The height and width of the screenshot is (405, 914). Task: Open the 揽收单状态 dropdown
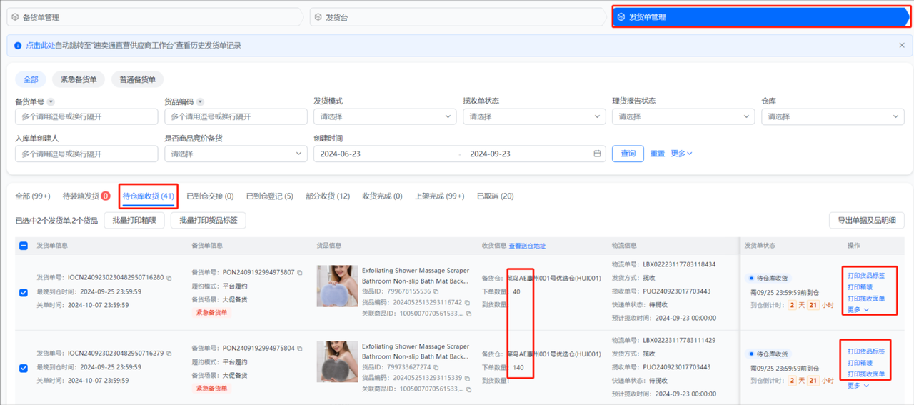(x=534, y=116)
